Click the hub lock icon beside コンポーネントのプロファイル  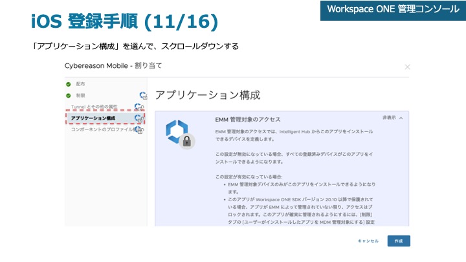point(139,129)
